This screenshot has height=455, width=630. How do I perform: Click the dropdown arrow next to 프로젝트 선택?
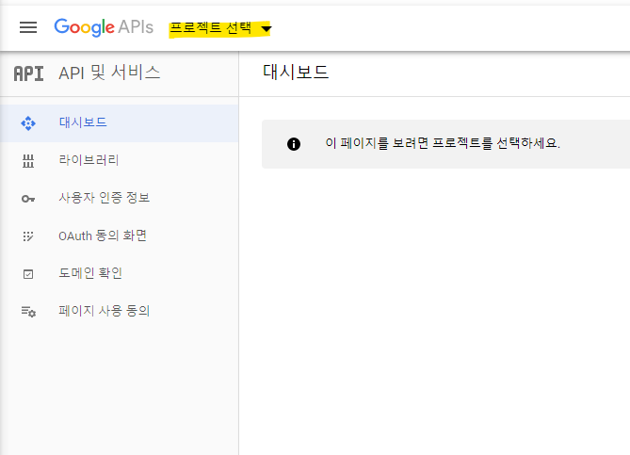coord(266,29)
